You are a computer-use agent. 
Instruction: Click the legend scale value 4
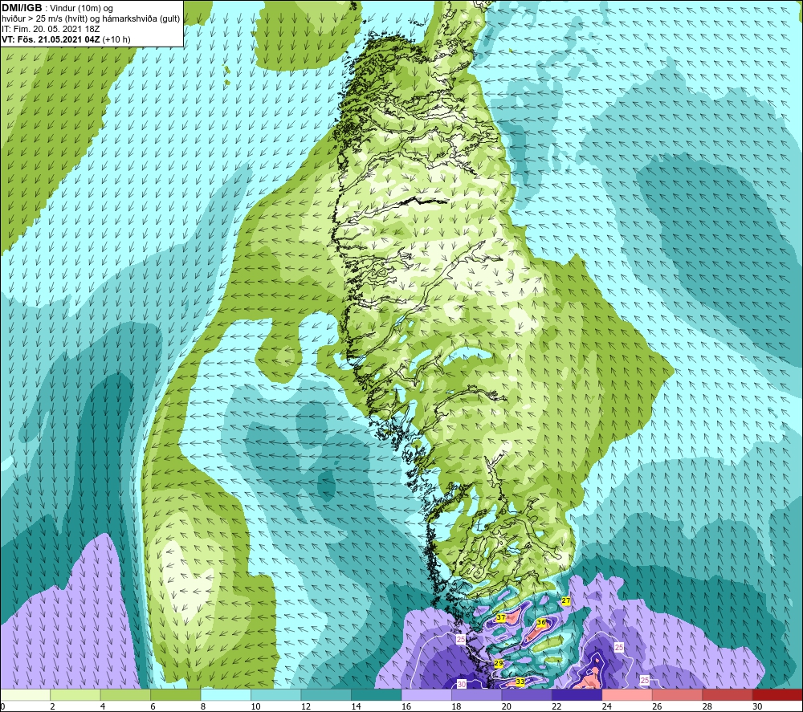pyautogui.click(x=103, y=706)
